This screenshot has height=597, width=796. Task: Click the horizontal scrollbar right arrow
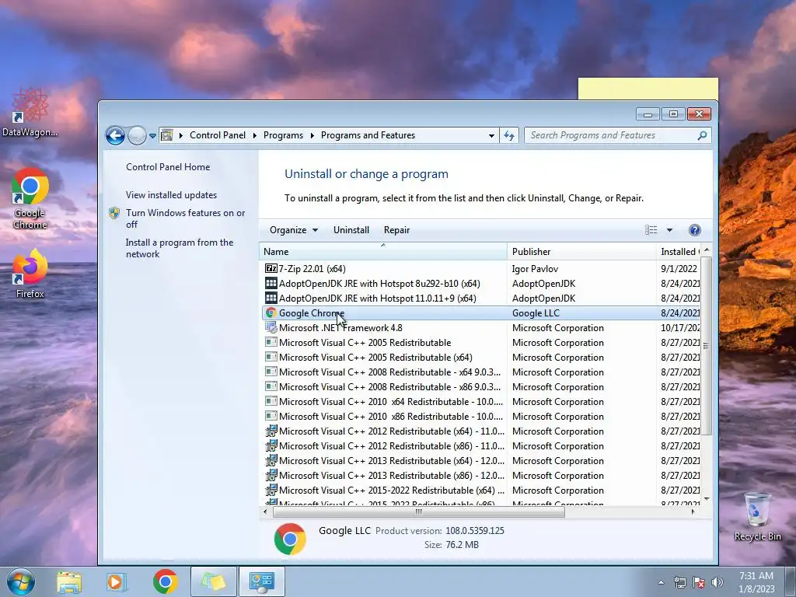[693, 511]
